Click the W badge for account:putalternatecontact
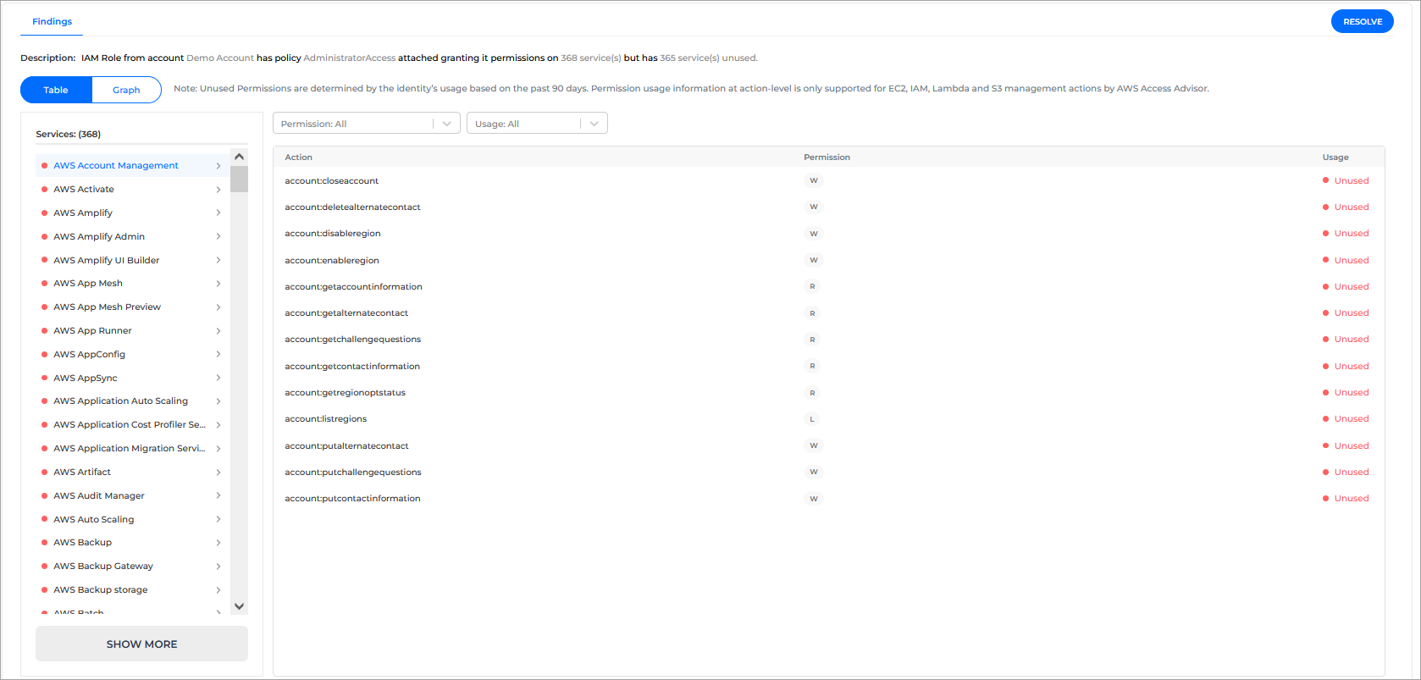The image size is (1421, 680). pos(813,446)
